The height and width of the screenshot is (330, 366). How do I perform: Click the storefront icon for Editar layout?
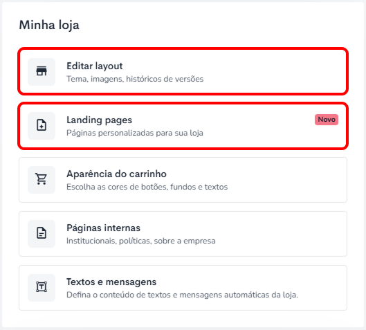coord(42,72)
